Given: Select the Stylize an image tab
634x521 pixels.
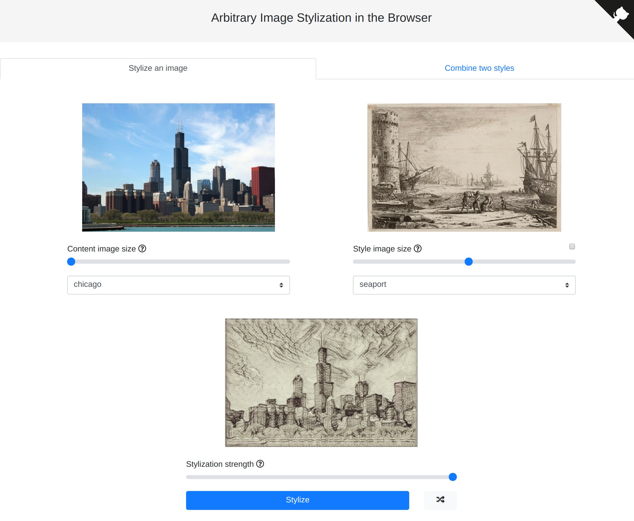Looking at the screenshot, I should click(158, 68).
